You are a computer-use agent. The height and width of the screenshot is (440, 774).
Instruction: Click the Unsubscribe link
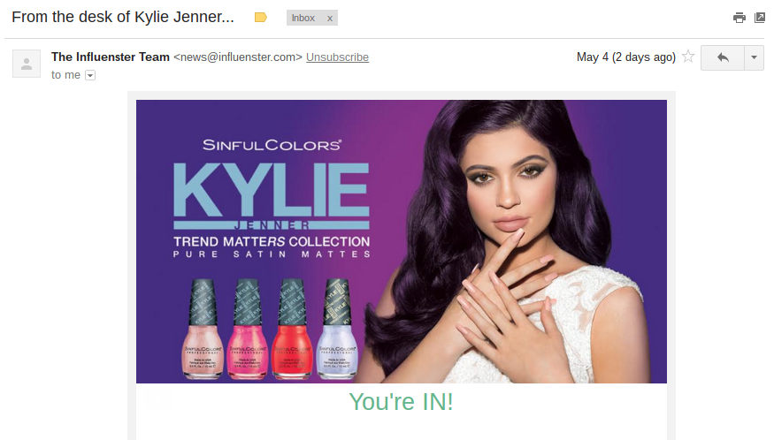point(337,57)
